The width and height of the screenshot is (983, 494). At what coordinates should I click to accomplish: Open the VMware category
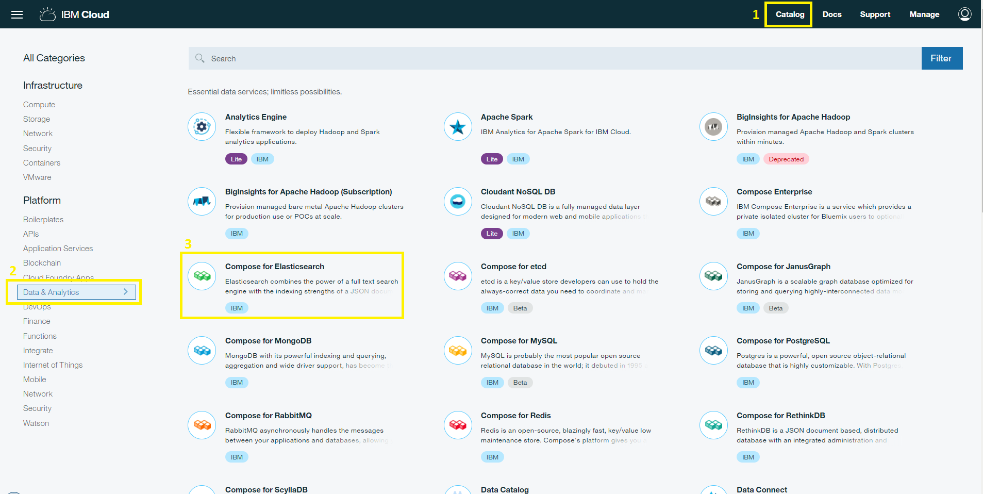click(37, 177)
